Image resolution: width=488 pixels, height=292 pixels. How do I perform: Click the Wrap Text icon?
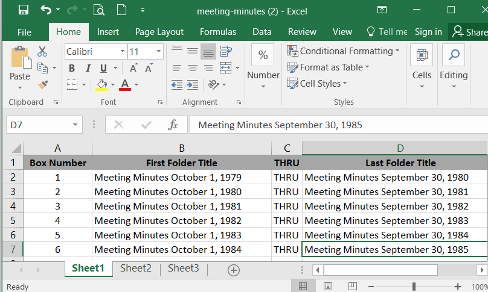click(x=226, y=51)
